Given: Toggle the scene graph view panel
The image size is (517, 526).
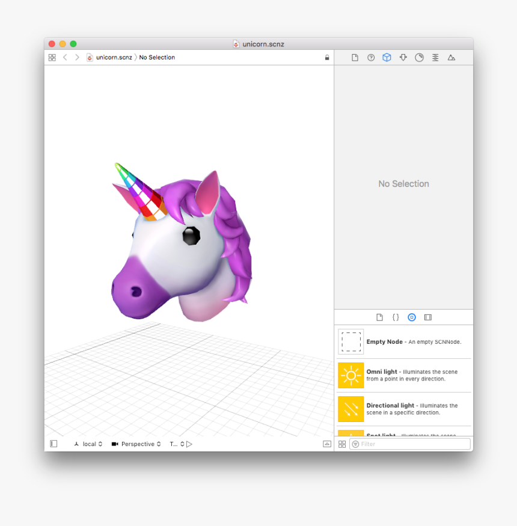Looking at the screenshot, I should (x=54, y=444).
